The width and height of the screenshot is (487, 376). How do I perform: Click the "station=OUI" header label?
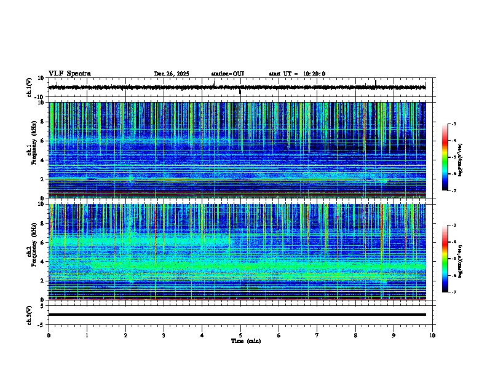click(x=228, y=74)
